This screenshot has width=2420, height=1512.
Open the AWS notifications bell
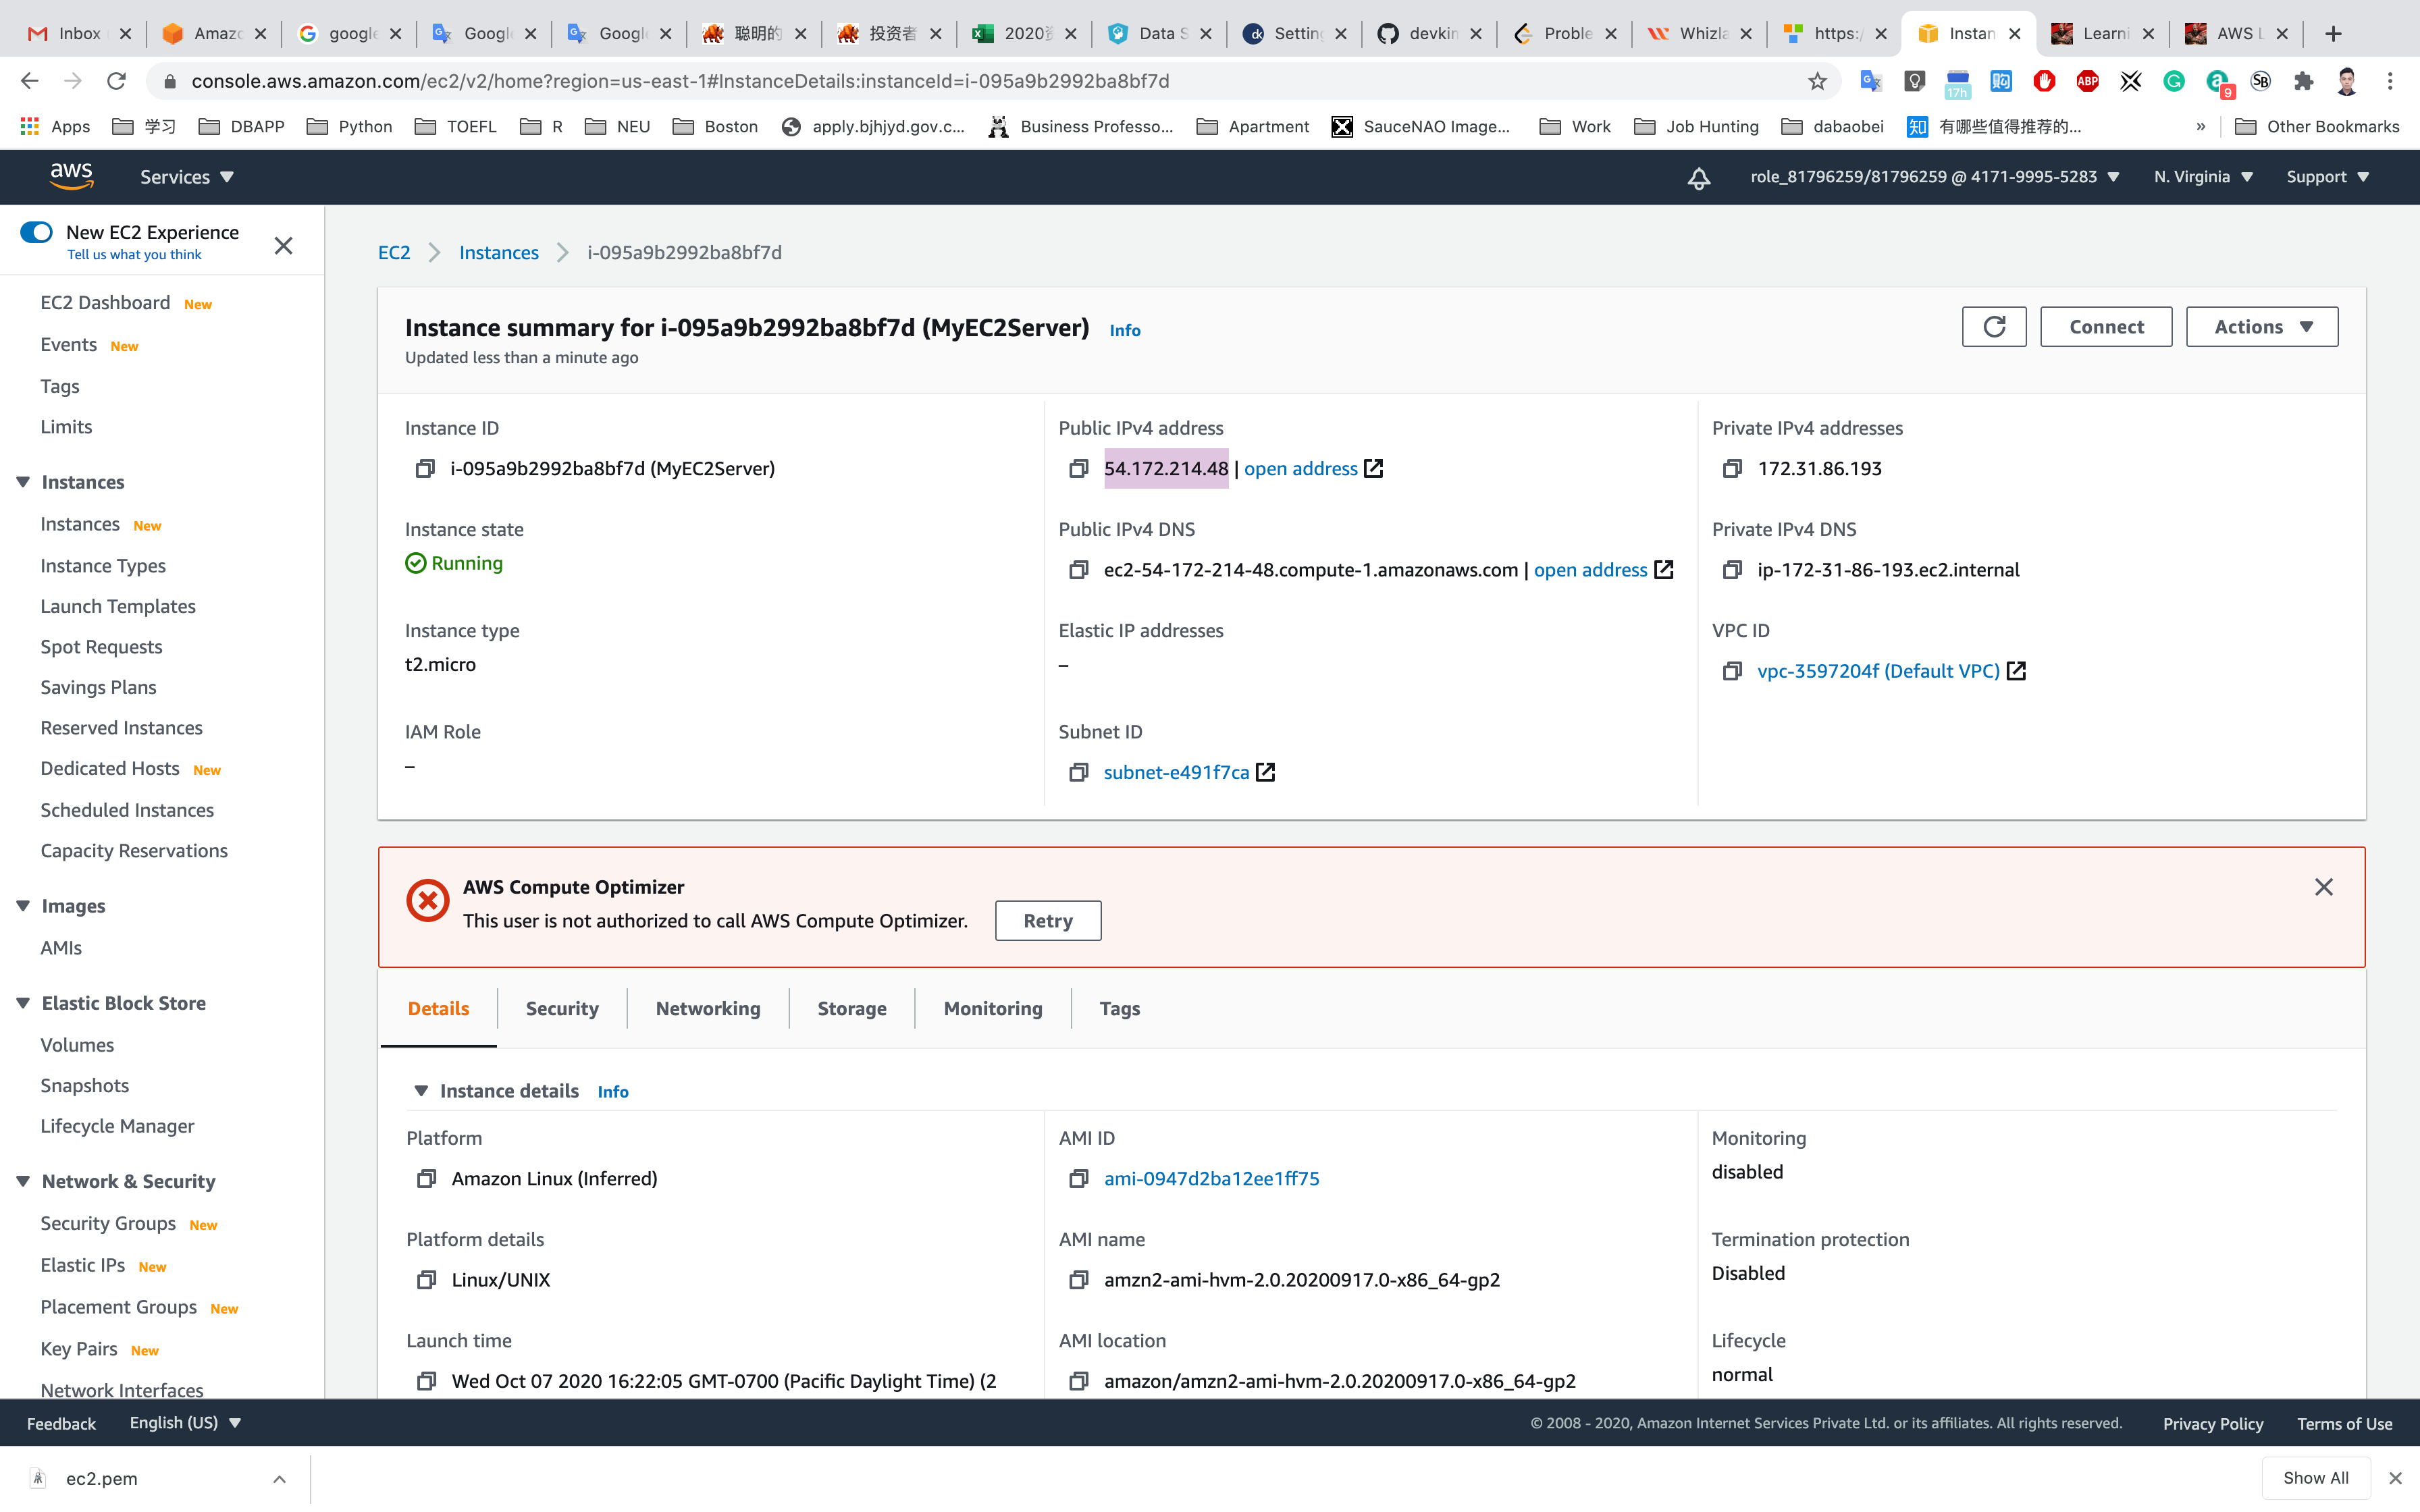(1698, 178)
